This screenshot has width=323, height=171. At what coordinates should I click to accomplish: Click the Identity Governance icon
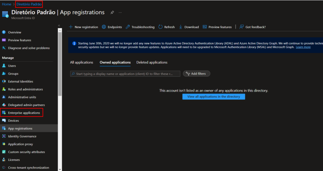tap(4, 136)
